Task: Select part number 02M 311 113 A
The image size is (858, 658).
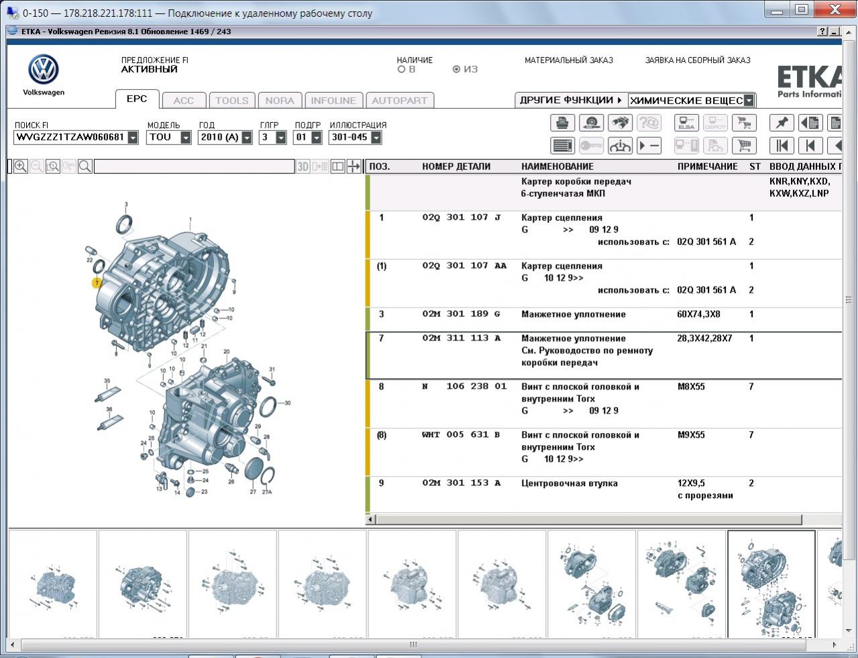Action: tap(462, 338)
